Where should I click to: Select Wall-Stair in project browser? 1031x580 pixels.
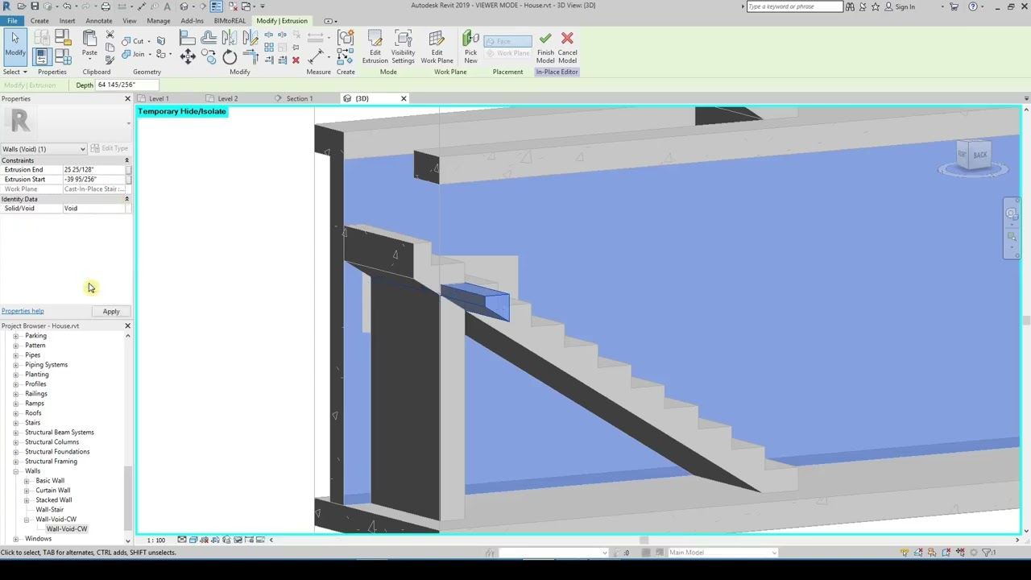tap(49, 510)
